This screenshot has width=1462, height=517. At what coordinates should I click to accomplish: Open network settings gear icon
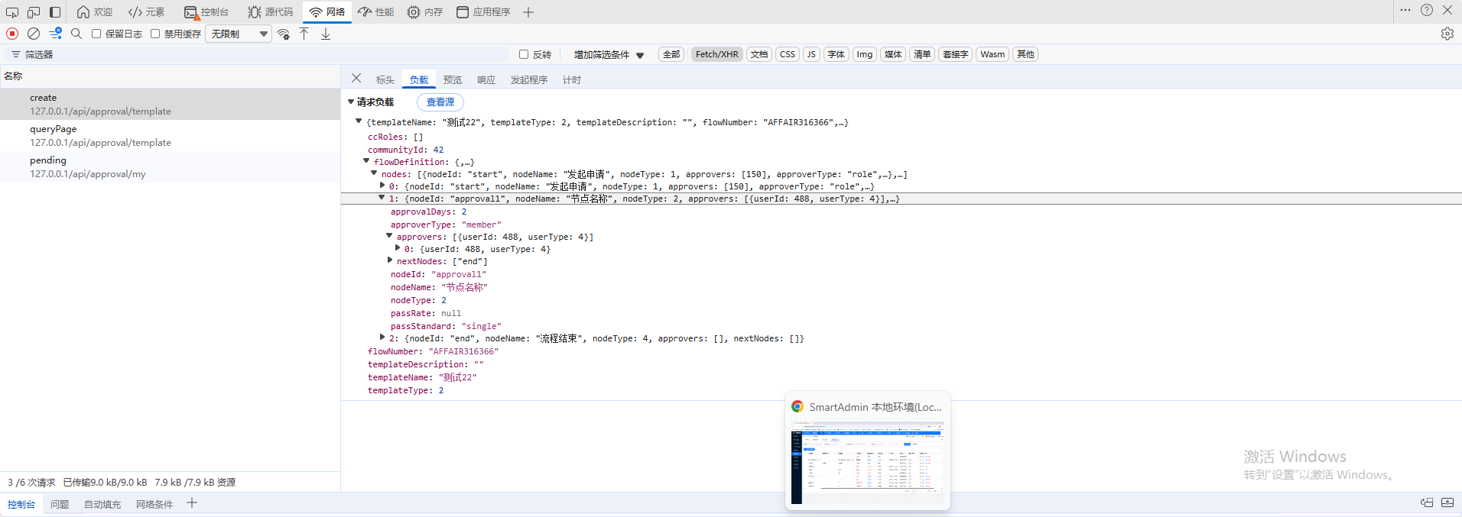tap(1447, 34)
